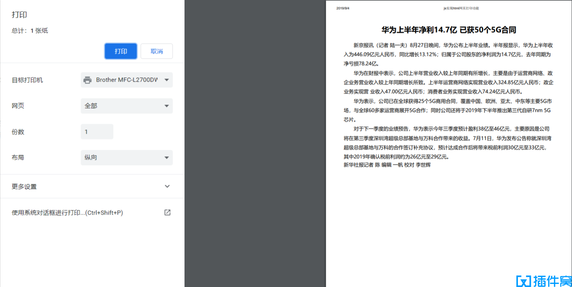Click the 总计: 1 张纸 summary text
The height and width of the screenshot is (287, 572).
(30, 31)
